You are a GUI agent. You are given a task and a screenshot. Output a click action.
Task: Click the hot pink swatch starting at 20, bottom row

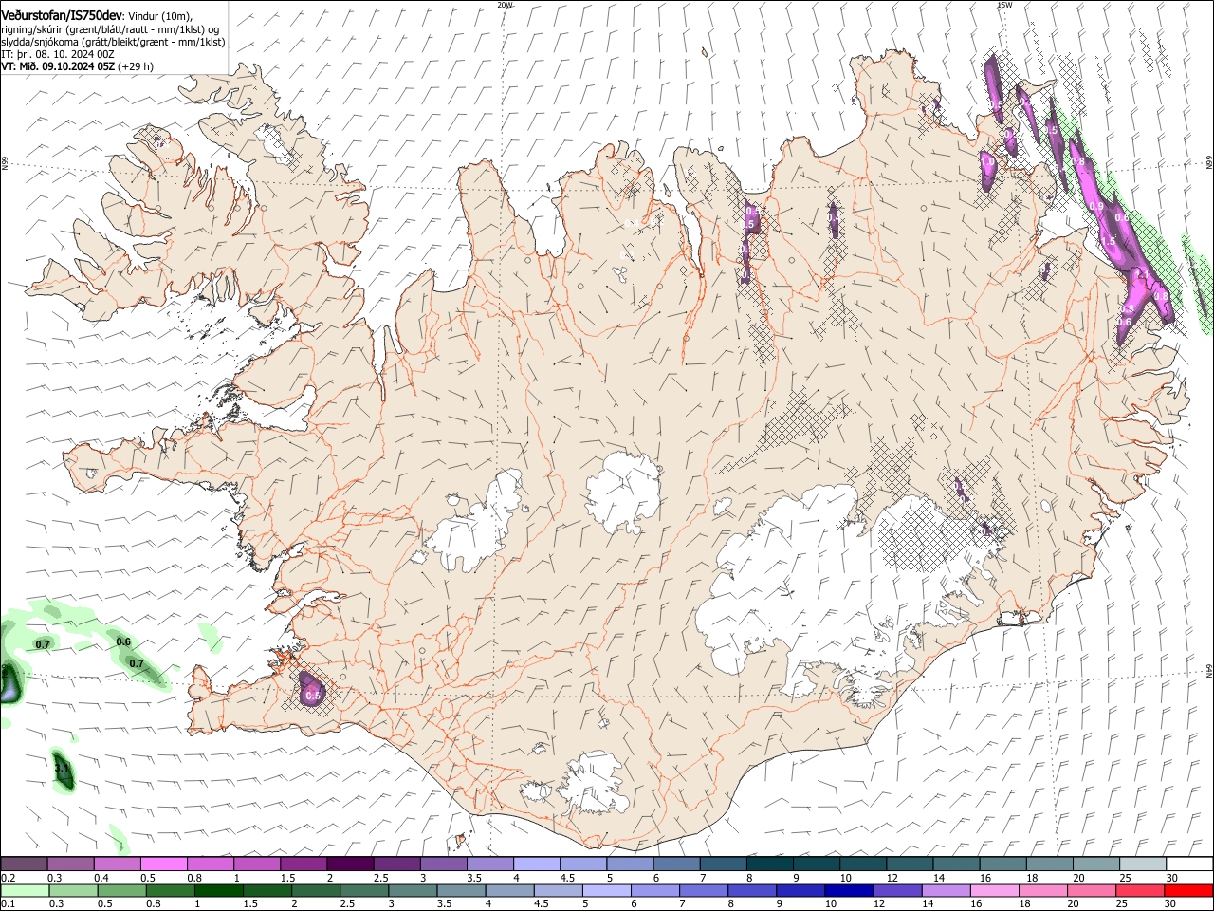tap(1092, 891)
